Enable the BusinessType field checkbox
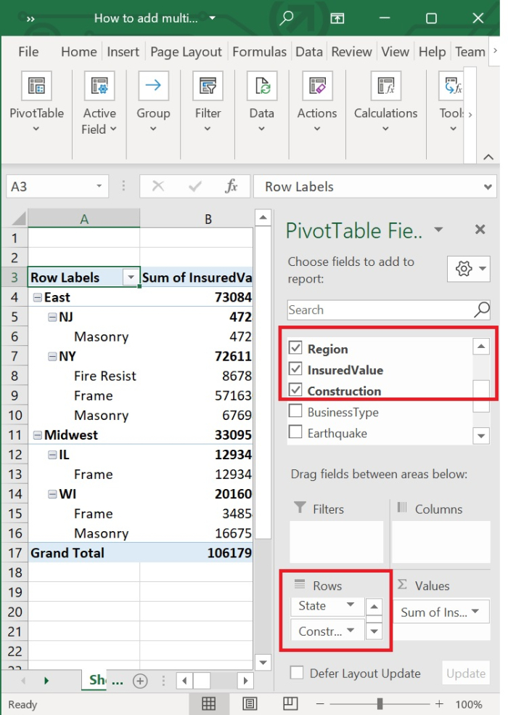 [295, 412]
